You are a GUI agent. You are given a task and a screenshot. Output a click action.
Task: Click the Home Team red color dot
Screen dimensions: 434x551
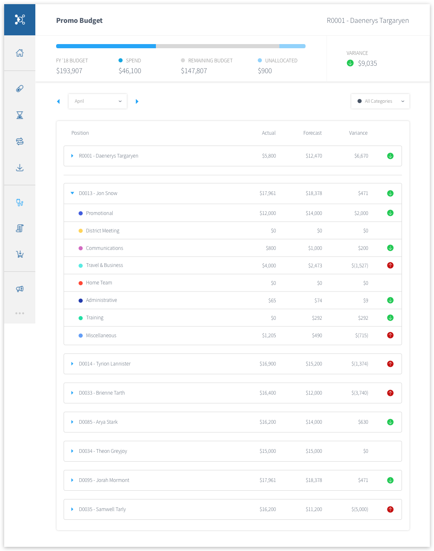[81, 283]
